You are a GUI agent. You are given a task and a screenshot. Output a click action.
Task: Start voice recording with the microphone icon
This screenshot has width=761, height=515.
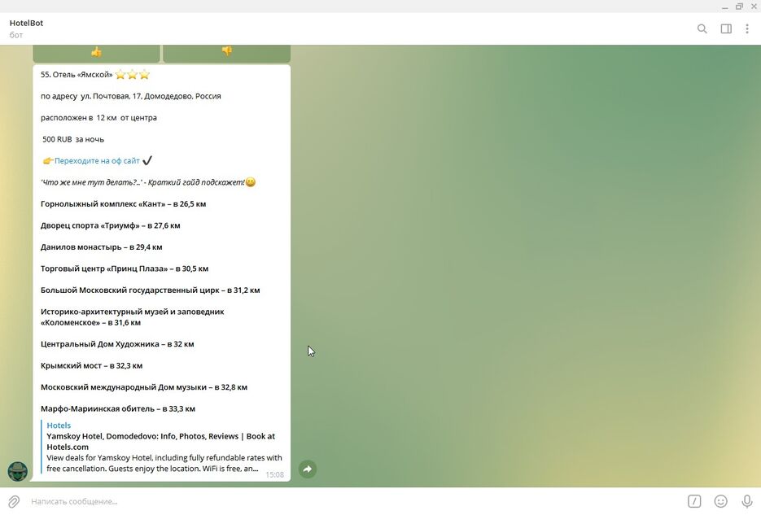747,501
